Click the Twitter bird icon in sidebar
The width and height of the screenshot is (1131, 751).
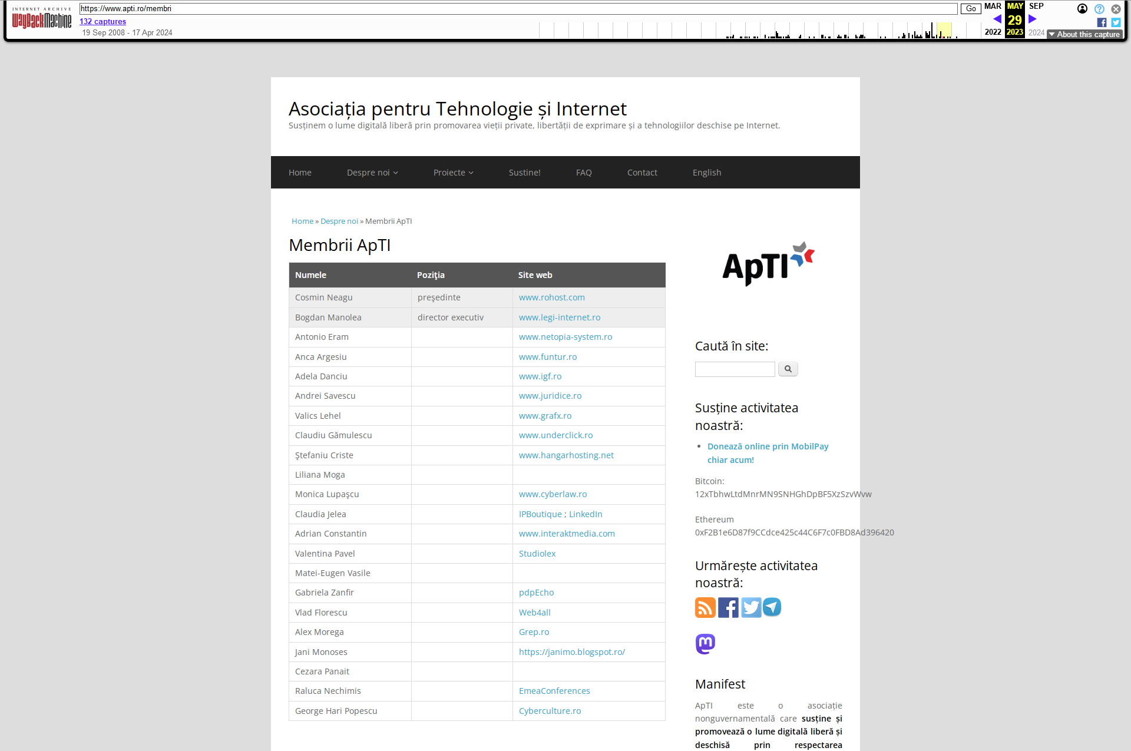point(751,607)
